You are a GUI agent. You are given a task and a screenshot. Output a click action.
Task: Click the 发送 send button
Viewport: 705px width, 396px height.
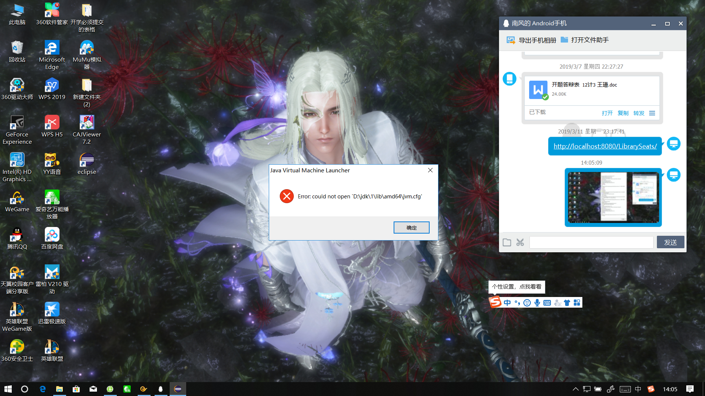[670, 242]
